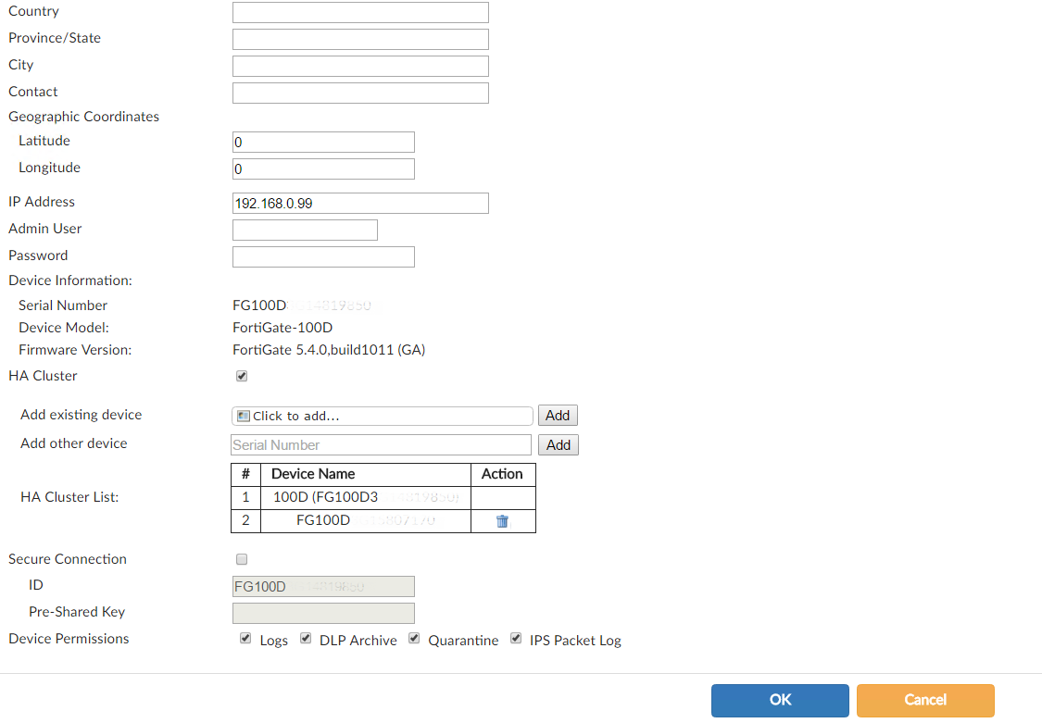Toggle the Quarantine permission checkbox
This screenshot has height=723, width=1042.
tap(414, 639)
